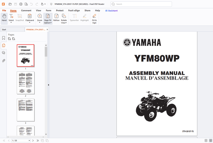Open the Attachments paperclip panel

point(3,60)
